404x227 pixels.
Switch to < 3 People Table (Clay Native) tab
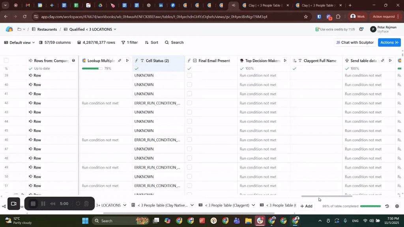[163, 205]
